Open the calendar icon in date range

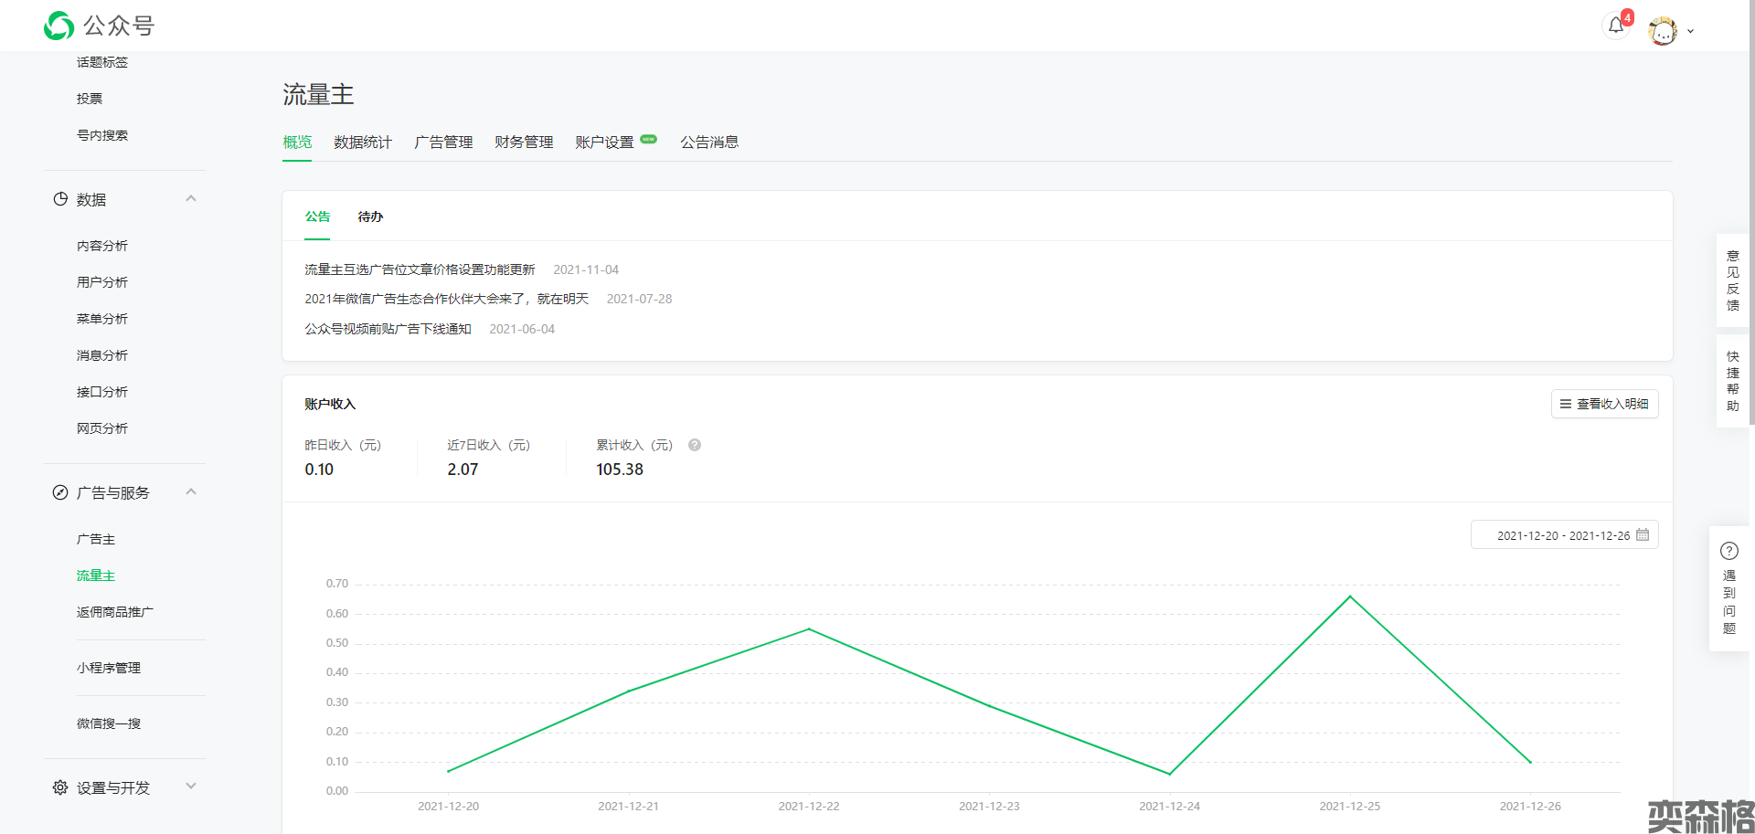point(1643,535)
